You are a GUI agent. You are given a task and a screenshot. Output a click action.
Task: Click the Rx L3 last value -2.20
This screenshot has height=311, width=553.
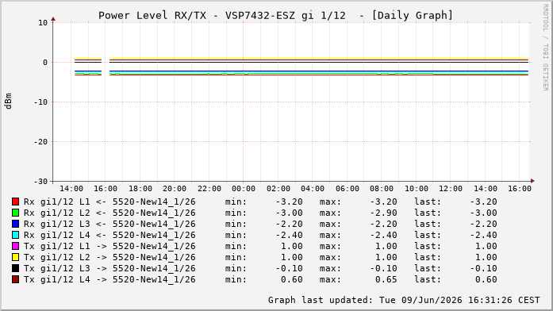[x=483, y=224]
